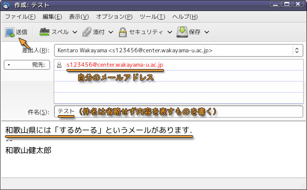
Task: Click the 送信 send button label
Action: point(22,32)
